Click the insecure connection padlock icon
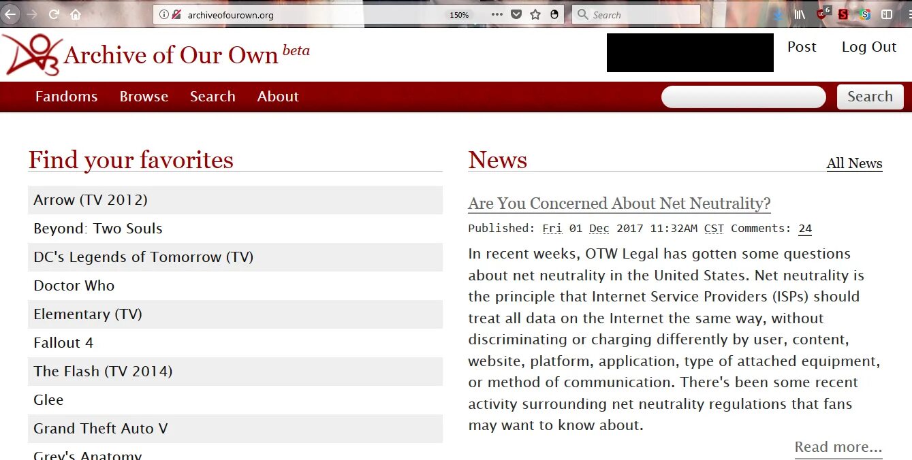 click(176, 14)
